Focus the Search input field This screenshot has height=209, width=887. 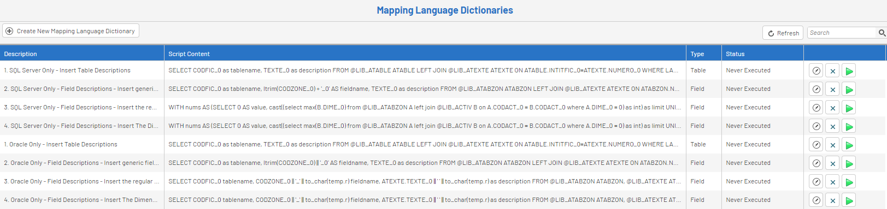pos(842,33)
